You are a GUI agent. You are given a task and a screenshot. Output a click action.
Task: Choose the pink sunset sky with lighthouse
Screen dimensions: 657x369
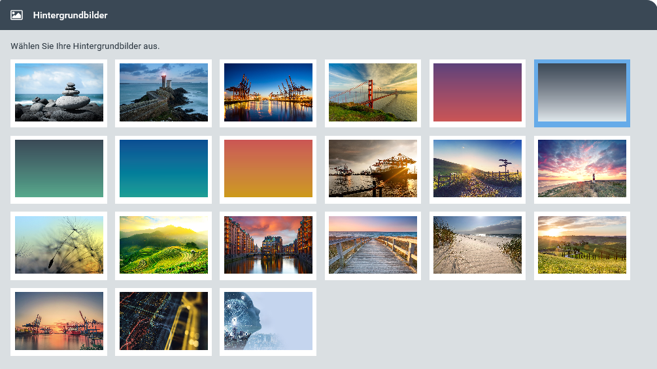[582, 168]
